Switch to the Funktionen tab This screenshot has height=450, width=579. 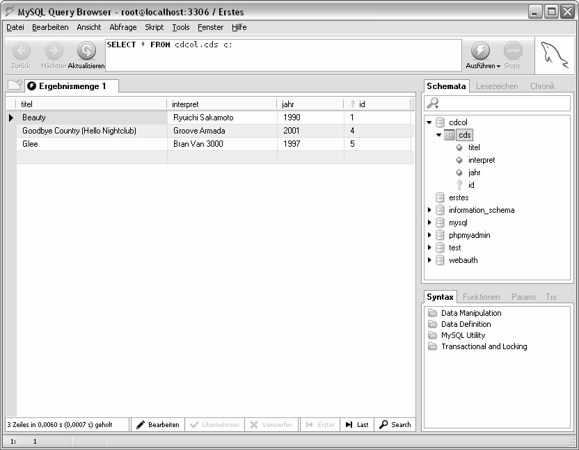481,297
